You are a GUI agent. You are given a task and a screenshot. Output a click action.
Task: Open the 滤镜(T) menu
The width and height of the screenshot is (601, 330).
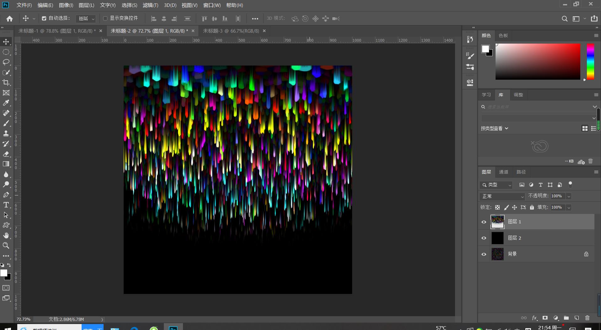click(150, 5)
